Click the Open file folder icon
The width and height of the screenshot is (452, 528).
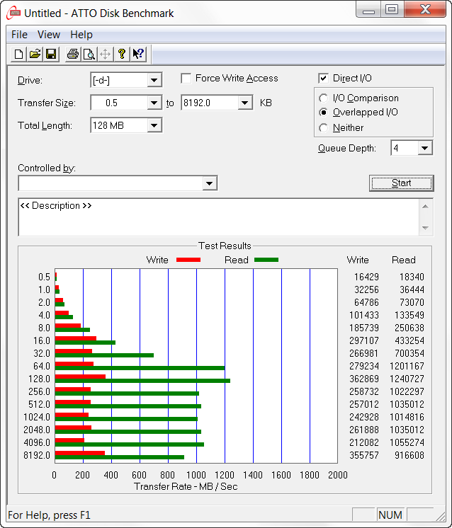point(35,54)
